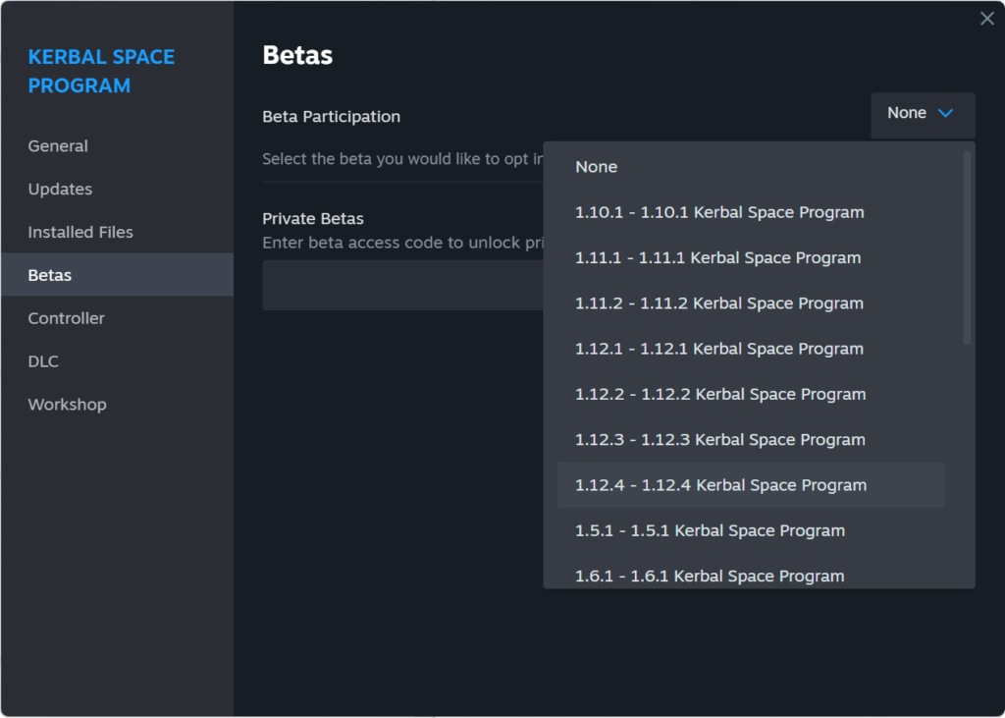The height and width of the screenshot is (718, 1005).
Task: Click the 'Enter beta access code' hint text
Action: click(402, 244)
